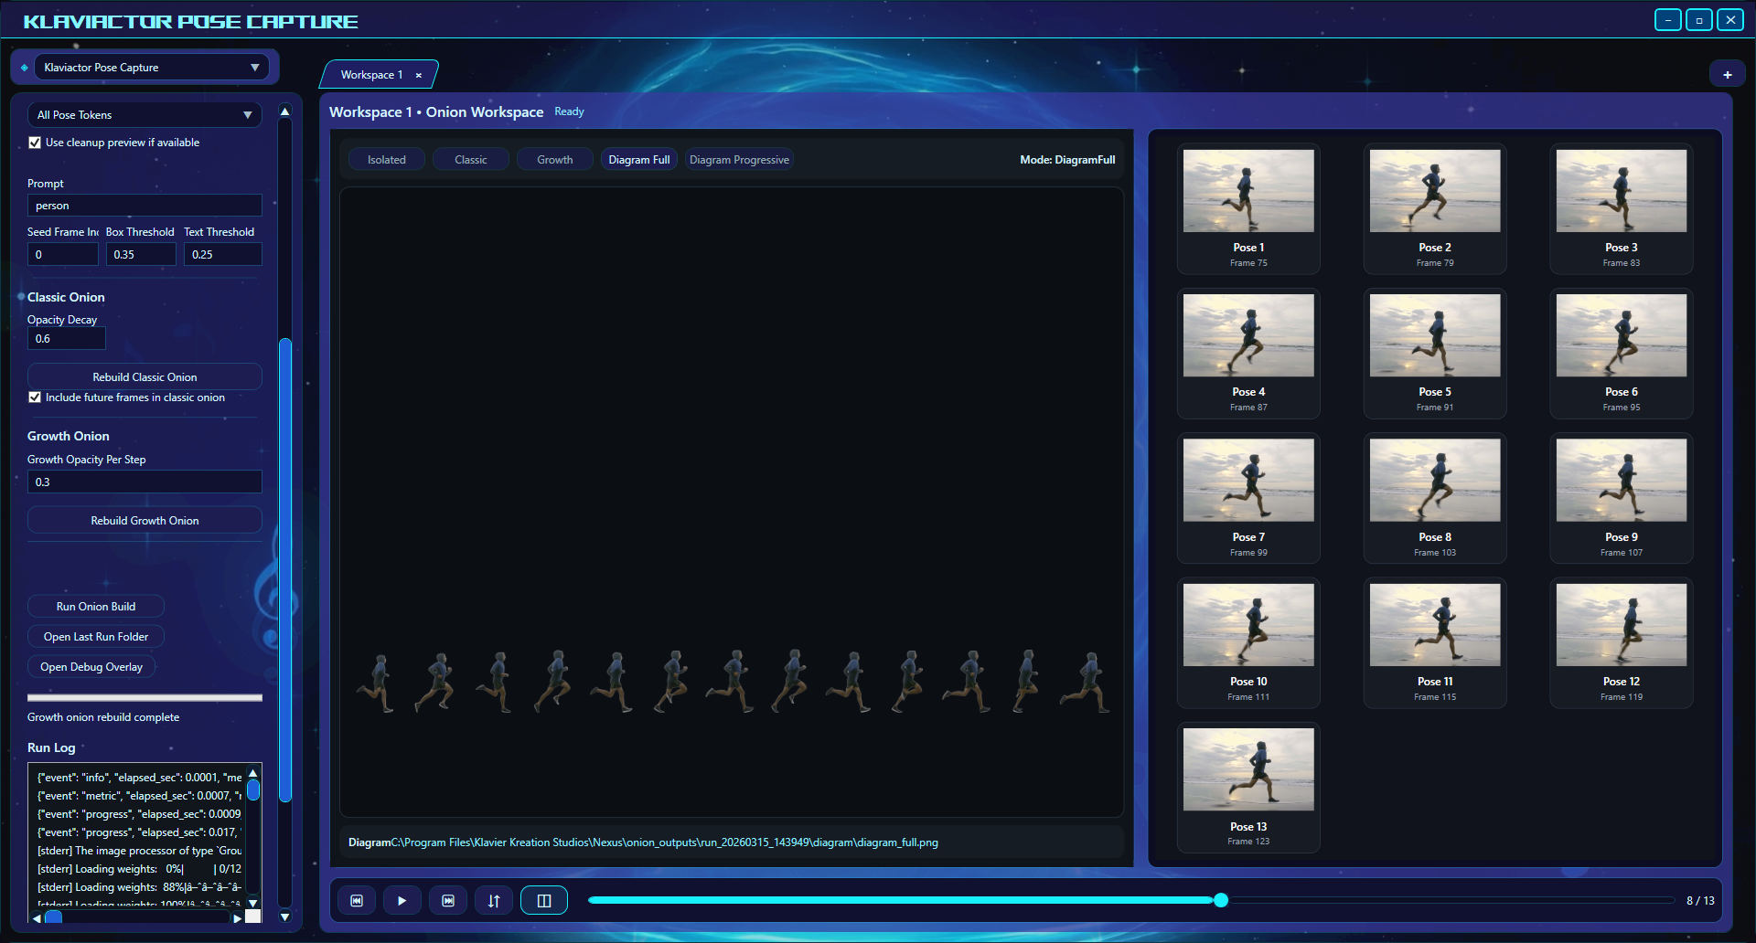Jump to the first frame
This screenshot has height=943, width=1756.
pyautogui.click(x=356, y=900)
